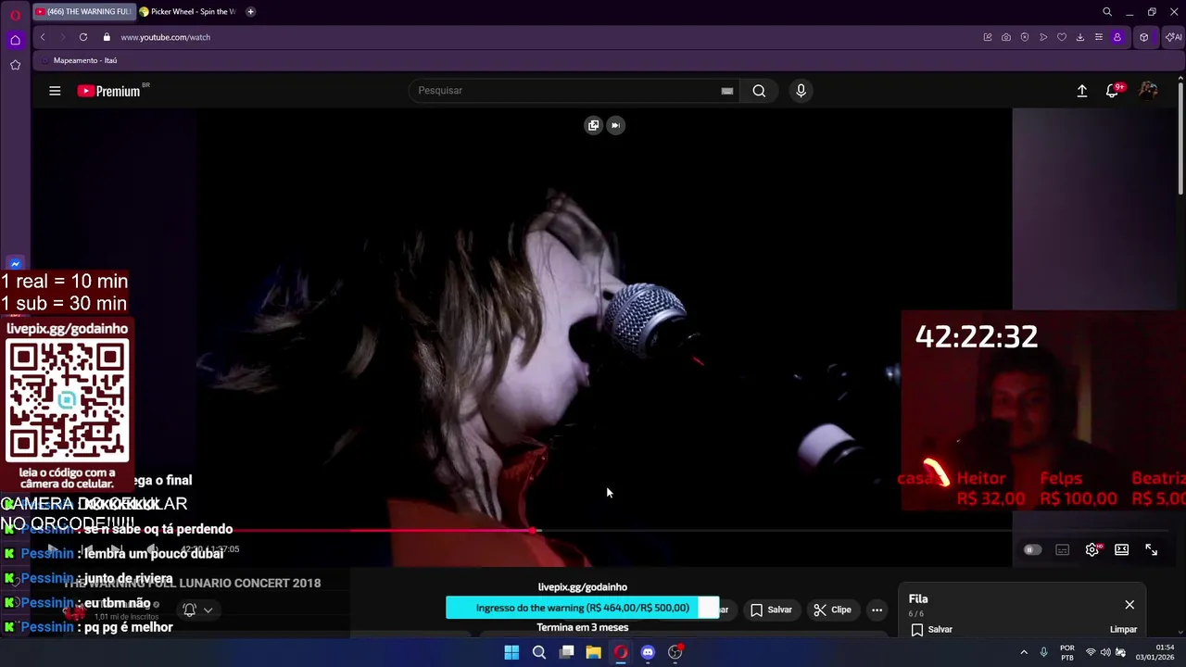The width and height of the screenshot is (1186, 667).
Task: Click the search tabs magnifier in title bar
Action: [x=1107, y=12]
